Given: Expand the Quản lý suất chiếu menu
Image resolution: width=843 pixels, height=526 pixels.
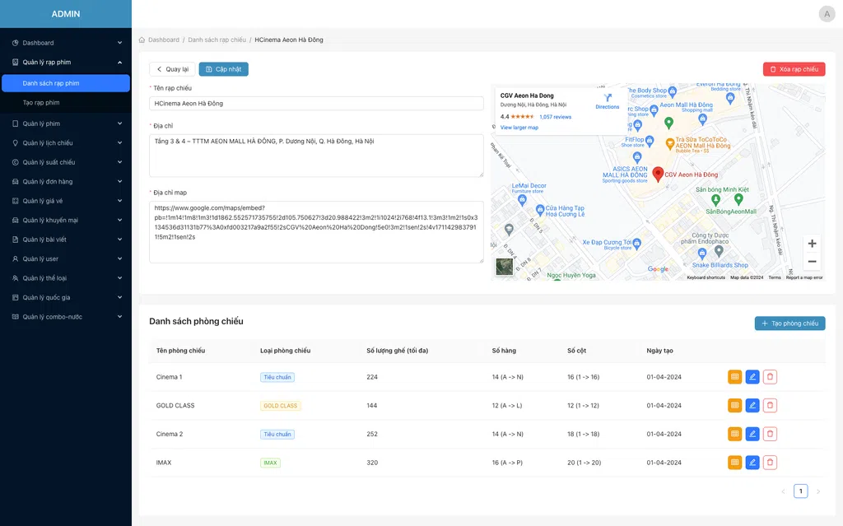Looking at the screenshot, I should (66, 162).
